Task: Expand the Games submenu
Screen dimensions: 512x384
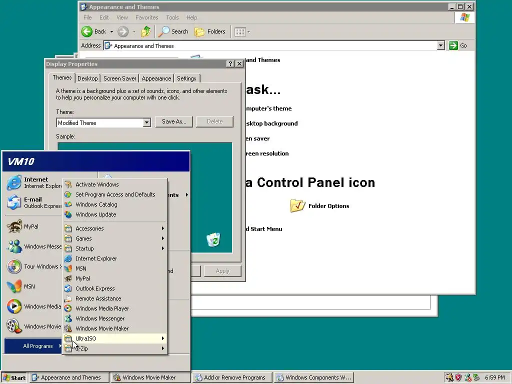Action: [x=115, y=238]
